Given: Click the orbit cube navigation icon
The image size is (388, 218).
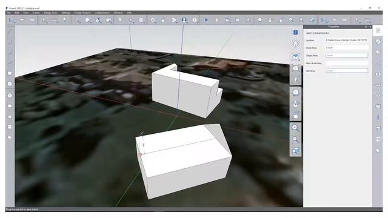Looking at the screenshot, I should click(295, 93).
